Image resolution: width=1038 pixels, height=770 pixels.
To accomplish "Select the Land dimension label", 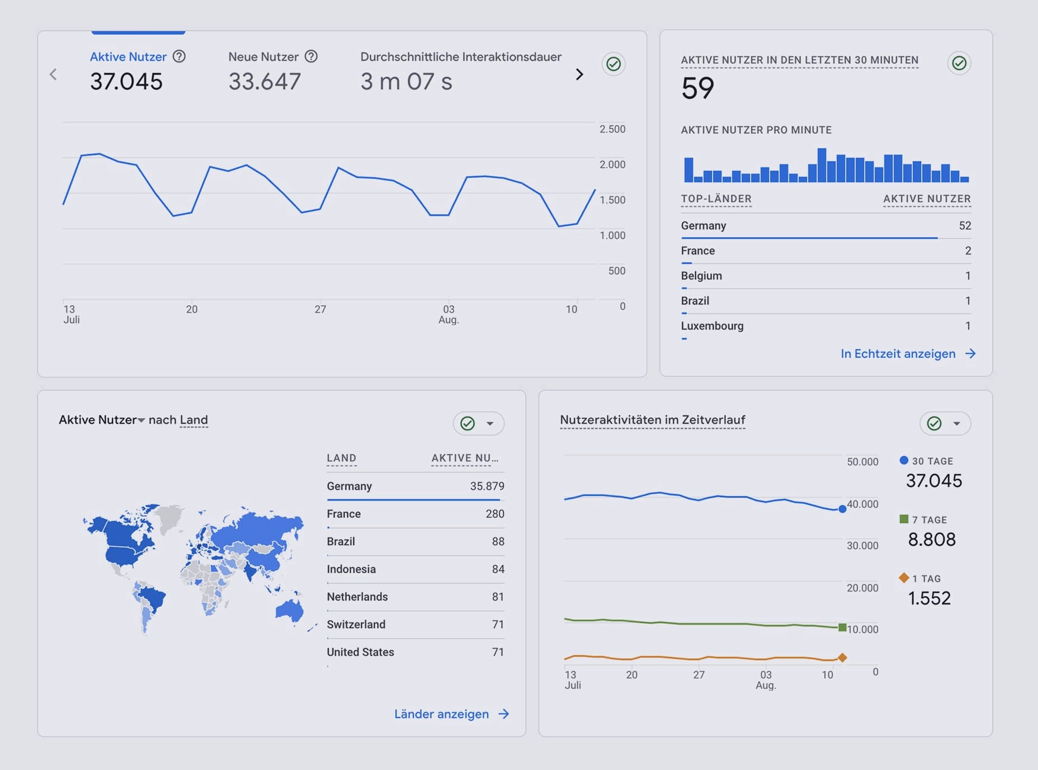I will 194,420.
